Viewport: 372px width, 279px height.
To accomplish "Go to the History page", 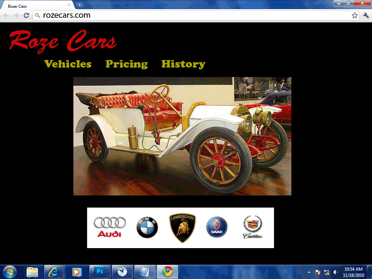I will click(x=183, y=64).
